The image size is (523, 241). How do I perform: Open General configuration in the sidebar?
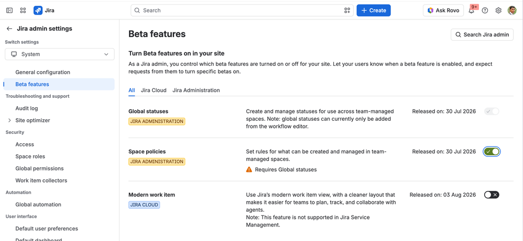(42, 72)
